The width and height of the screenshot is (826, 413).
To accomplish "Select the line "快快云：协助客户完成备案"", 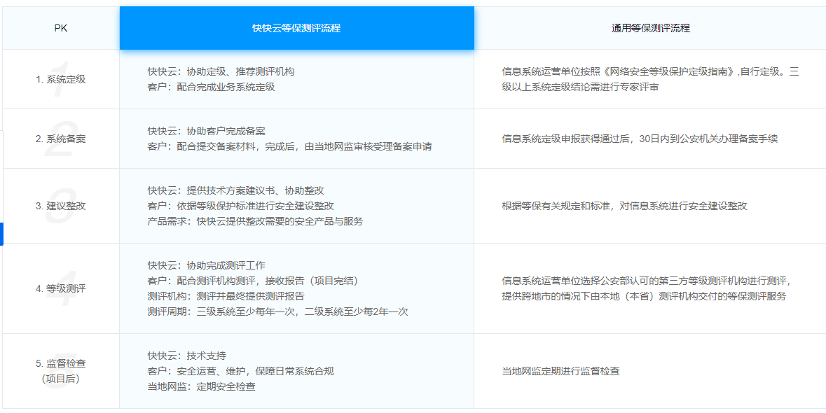I will tap(207, 132).
